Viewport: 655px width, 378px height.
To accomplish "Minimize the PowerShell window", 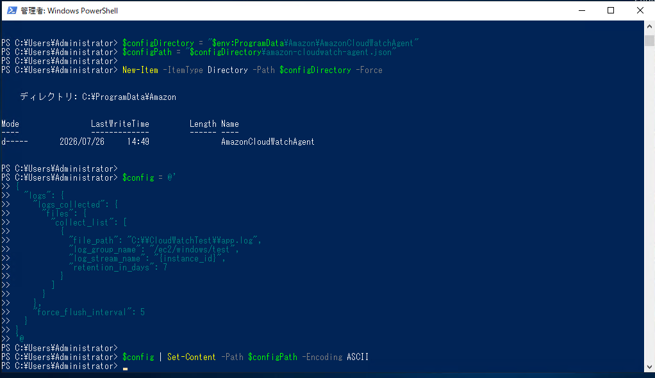I will tap(581, 10).
